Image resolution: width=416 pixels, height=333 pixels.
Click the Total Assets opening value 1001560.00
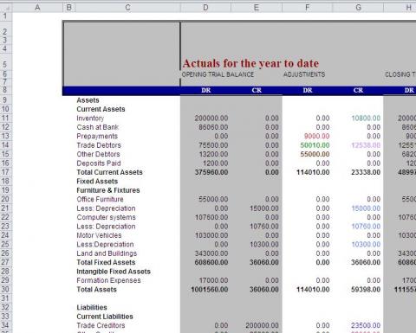pyautogui.click(x=210, y=290)
